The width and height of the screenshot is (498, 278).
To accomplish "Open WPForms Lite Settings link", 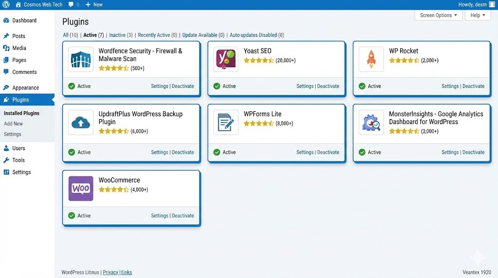I will [305, 152].
